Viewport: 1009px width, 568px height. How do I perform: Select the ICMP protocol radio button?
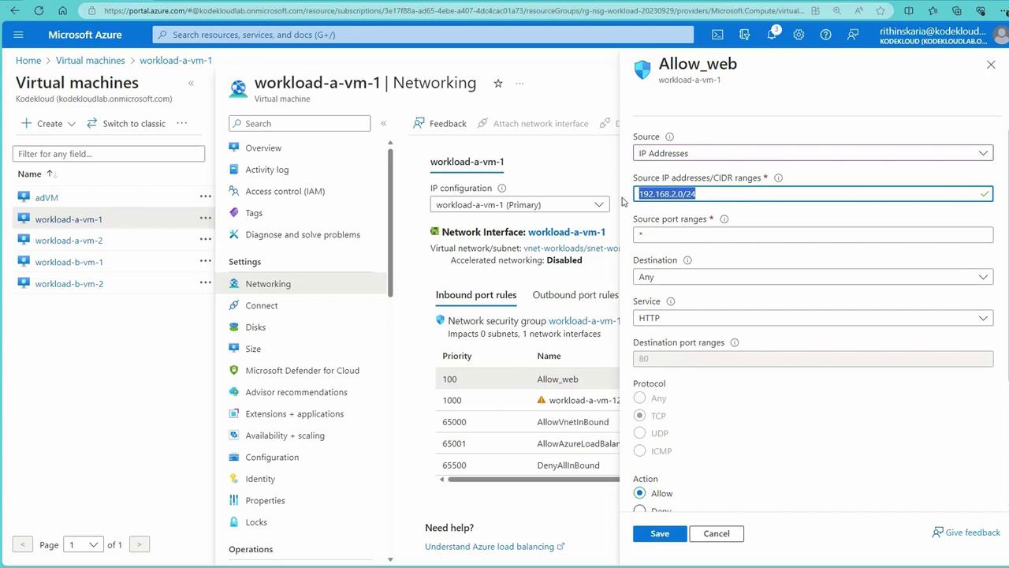639,450
